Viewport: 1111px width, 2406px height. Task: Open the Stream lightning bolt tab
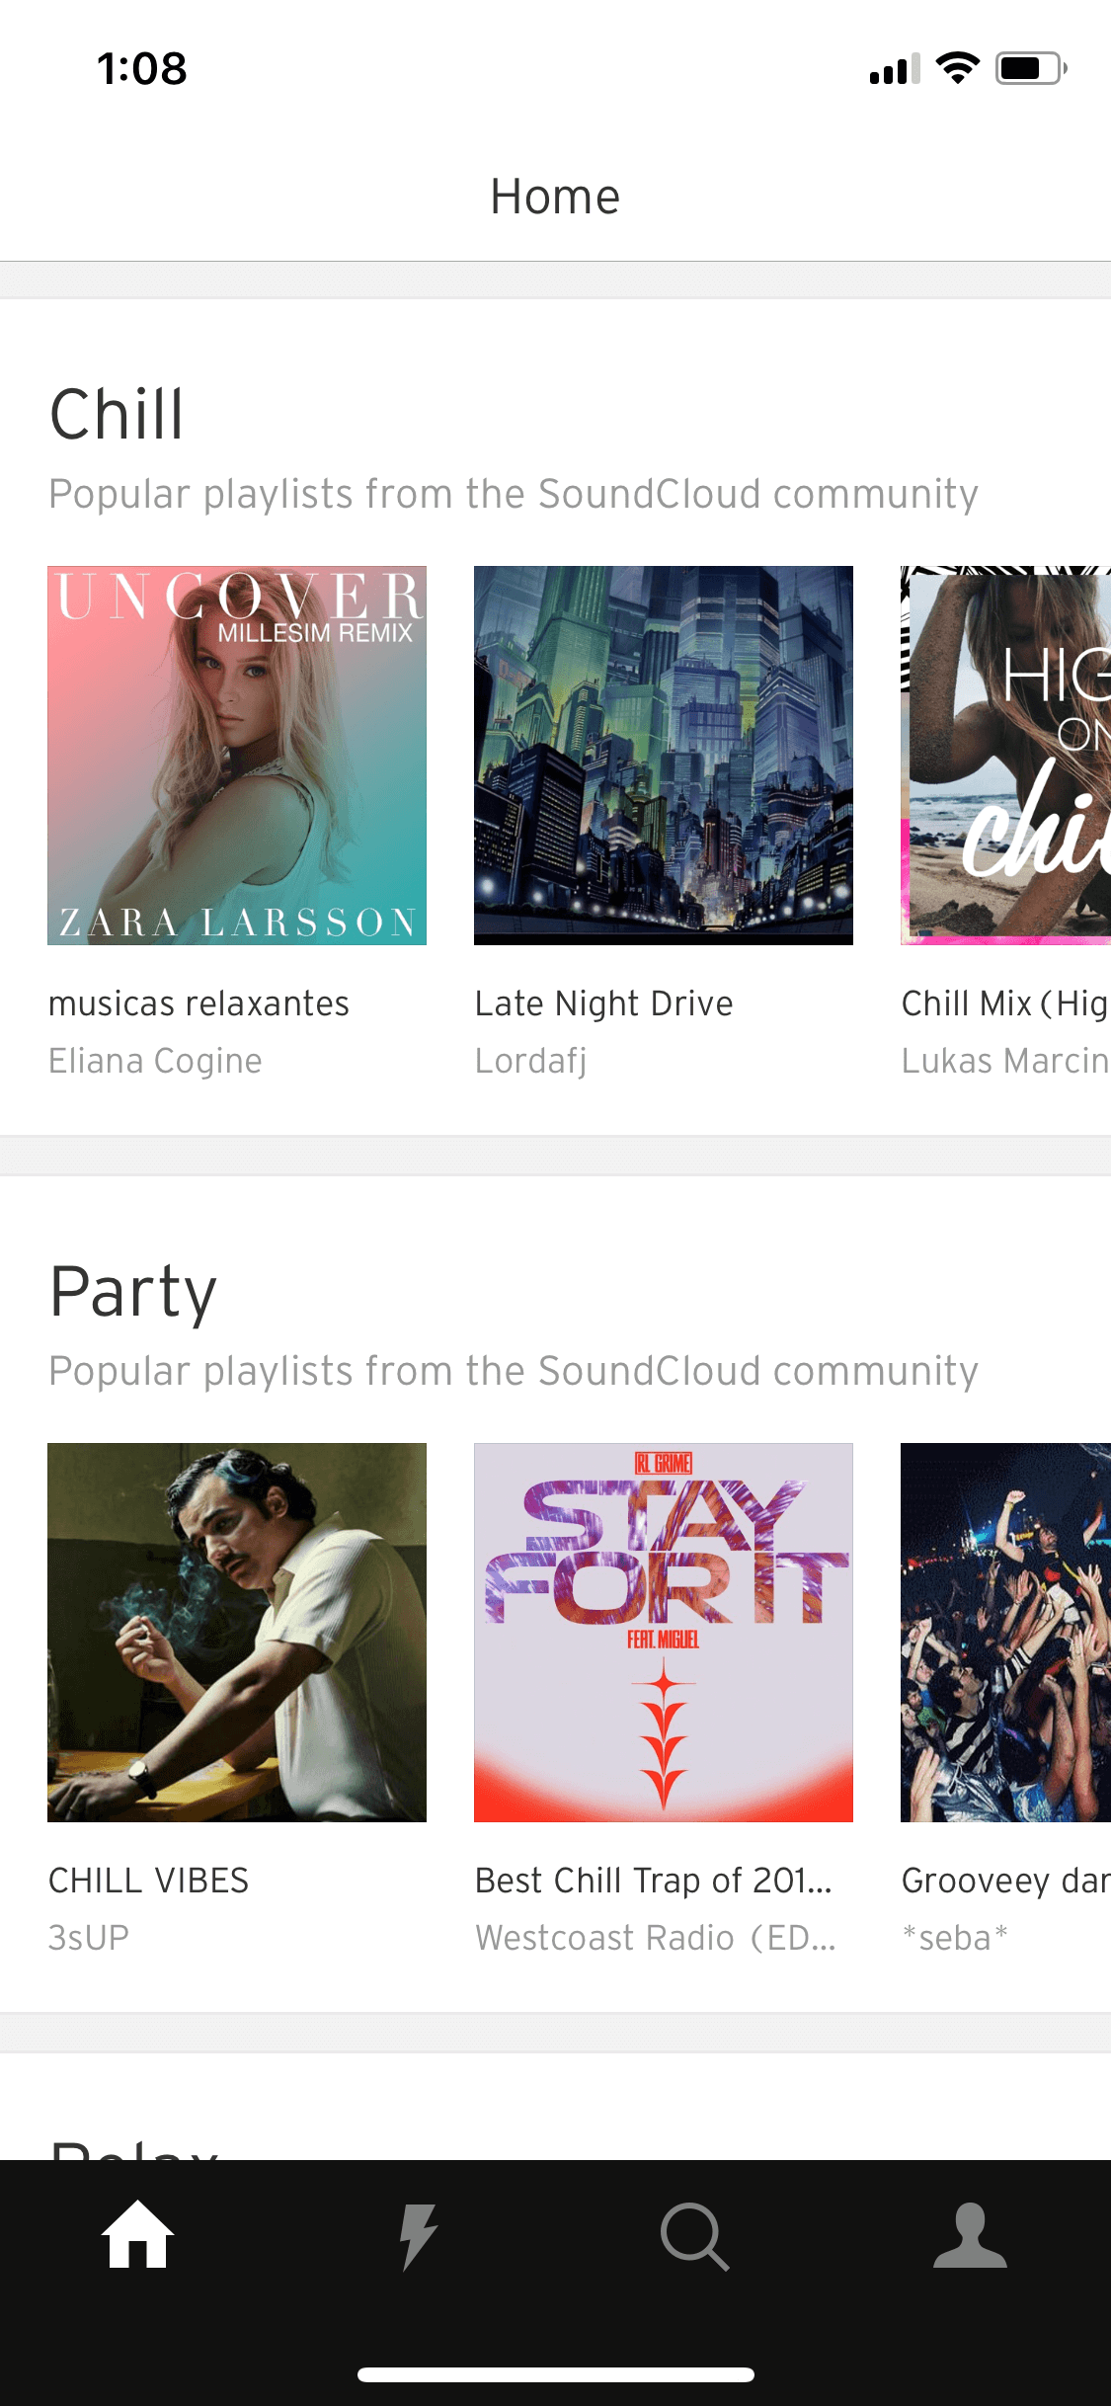(x=418, y=2237)
